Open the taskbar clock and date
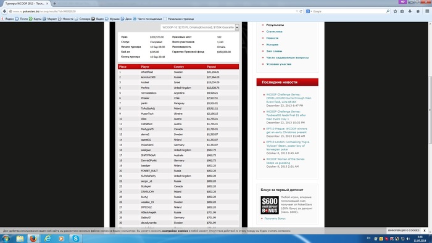Screen dimensions: 432x243 420,239
